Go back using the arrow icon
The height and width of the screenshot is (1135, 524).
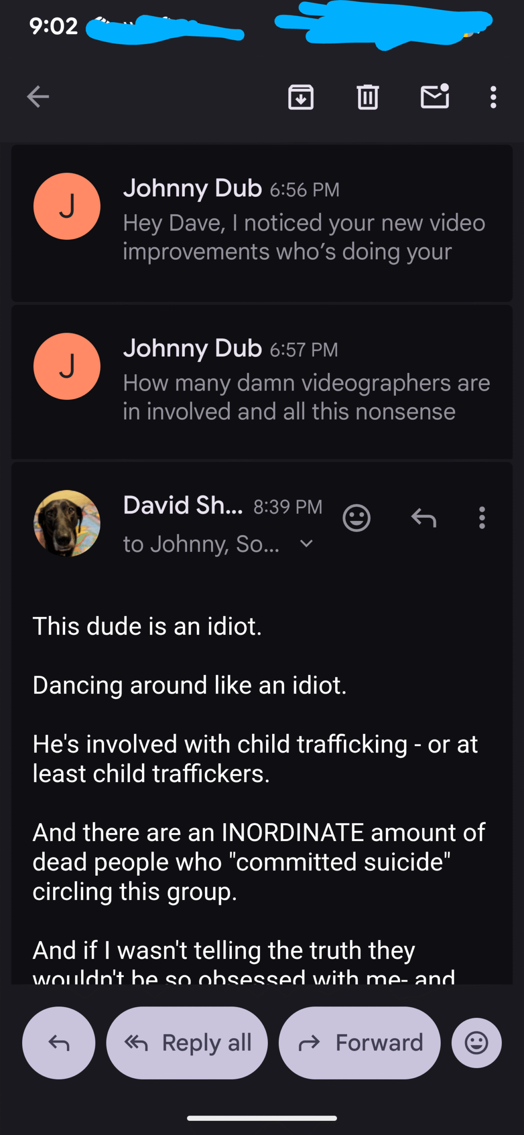(x=38, y=97)
